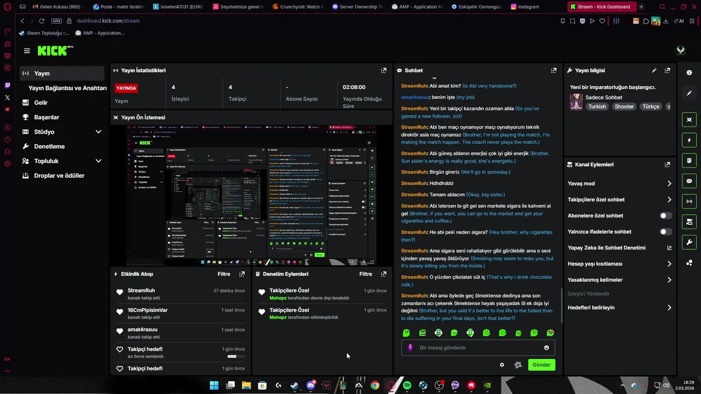The width and height of the screenshot is (701, 394).
Task: Toggle the stream preview widget in the right rail
Action: point(689,120)
